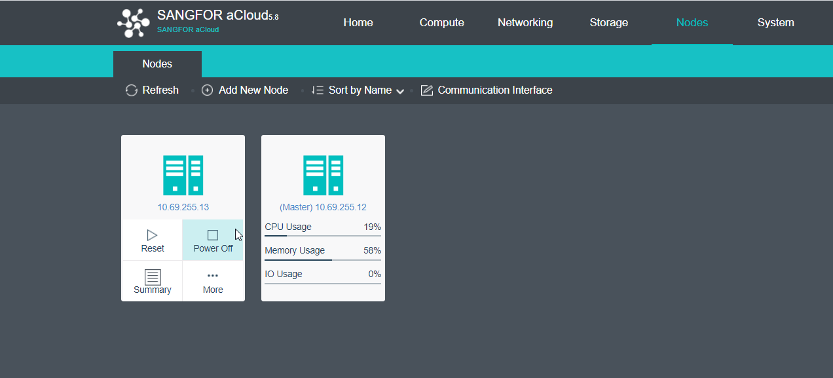The image size is (833, 378).
Task: Click the SANGFOR aCloud 5.8 title
Action: coord(218,16)
